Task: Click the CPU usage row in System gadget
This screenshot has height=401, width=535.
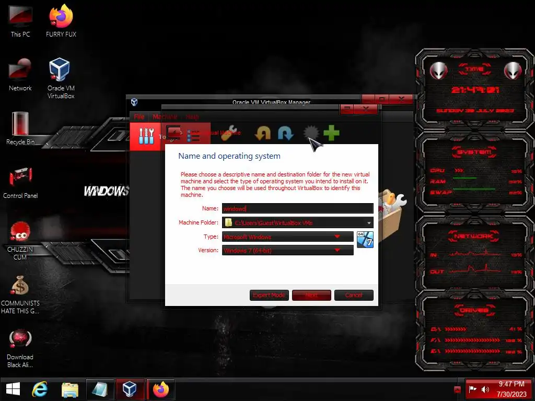Action: pyautogui.click(x=475, y=171)
